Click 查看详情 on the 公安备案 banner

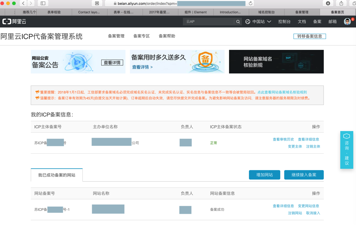[112, 63]
